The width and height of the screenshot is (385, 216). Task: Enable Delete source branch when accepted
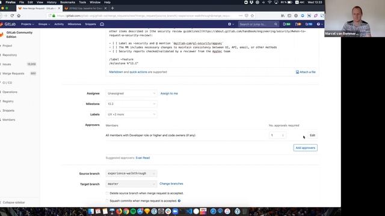point(107,193)
